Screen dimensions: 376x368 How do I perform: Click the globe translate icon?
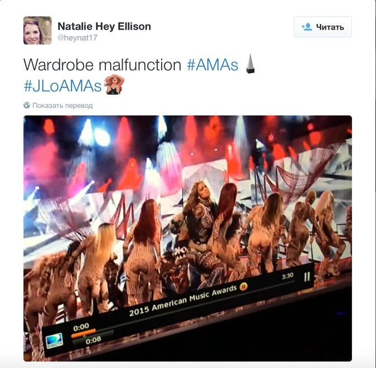pyautogui.click(x=27, y=105)
